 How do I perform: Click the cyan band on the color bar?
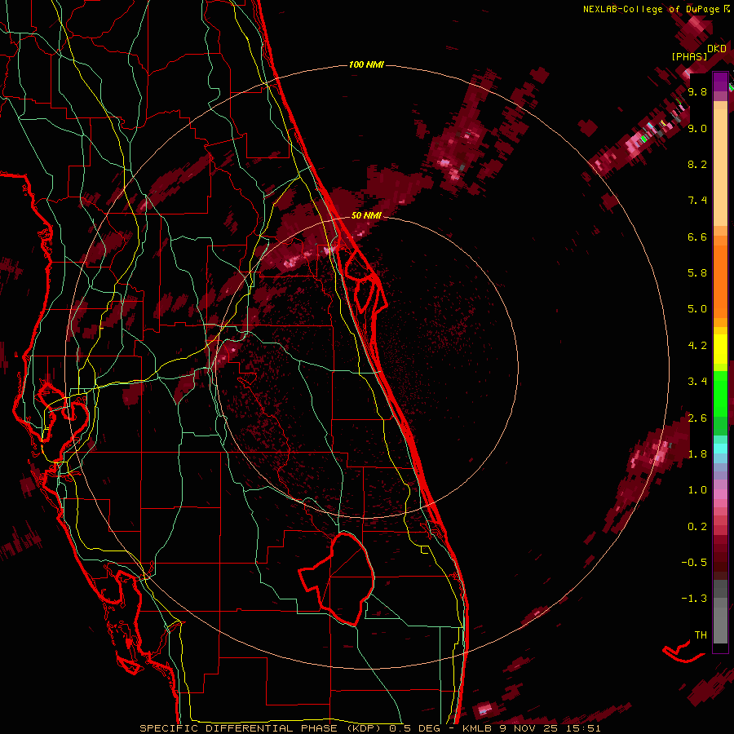pos(720,448)
